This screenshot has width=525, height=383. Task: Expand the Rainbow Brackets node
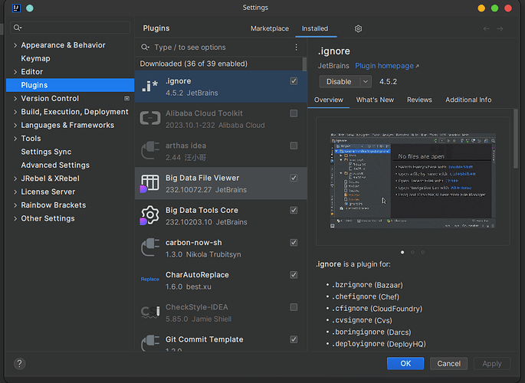[15, 205]
